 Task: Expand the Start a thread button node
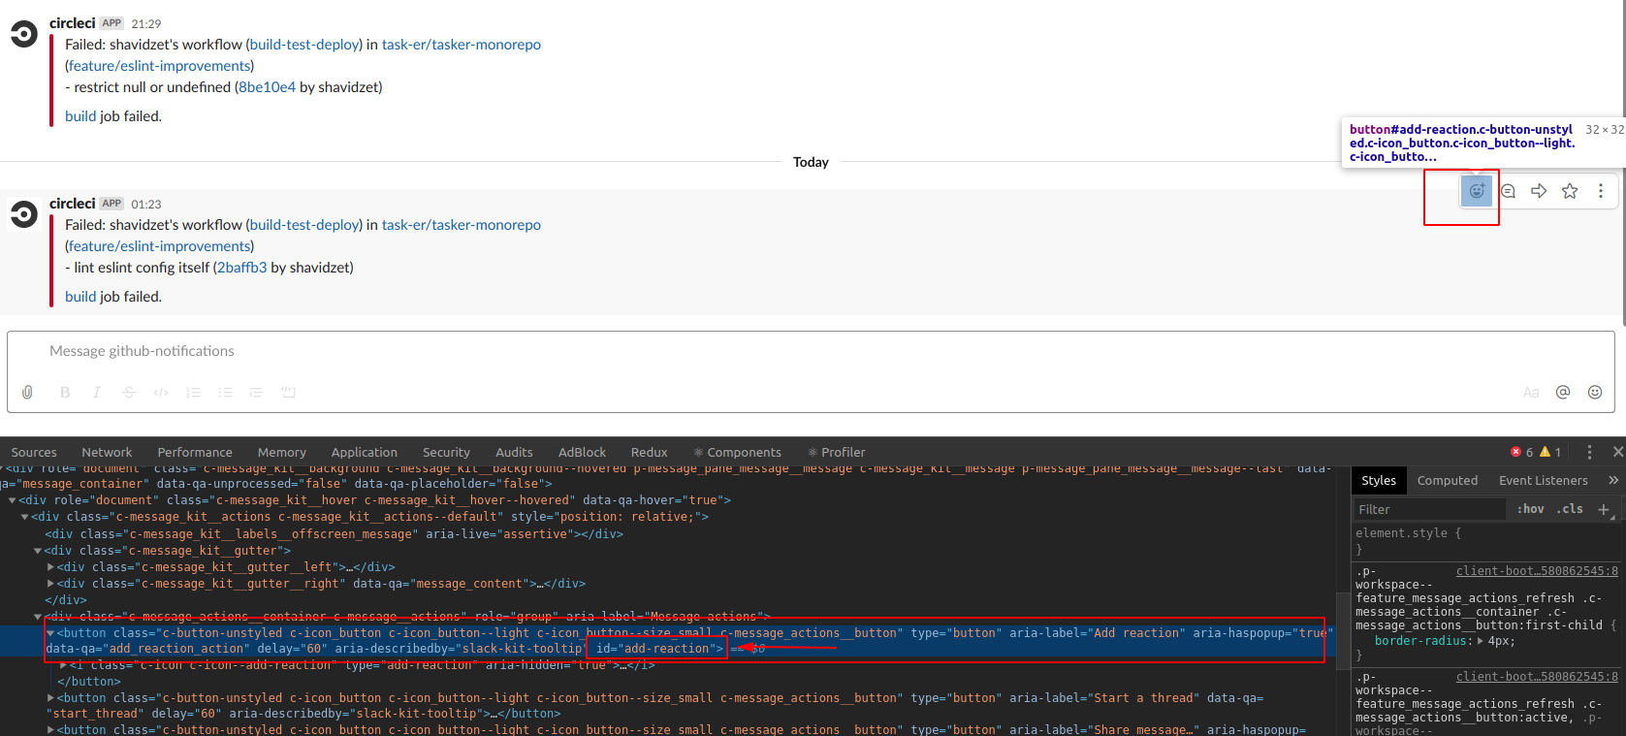click(50, 698)
